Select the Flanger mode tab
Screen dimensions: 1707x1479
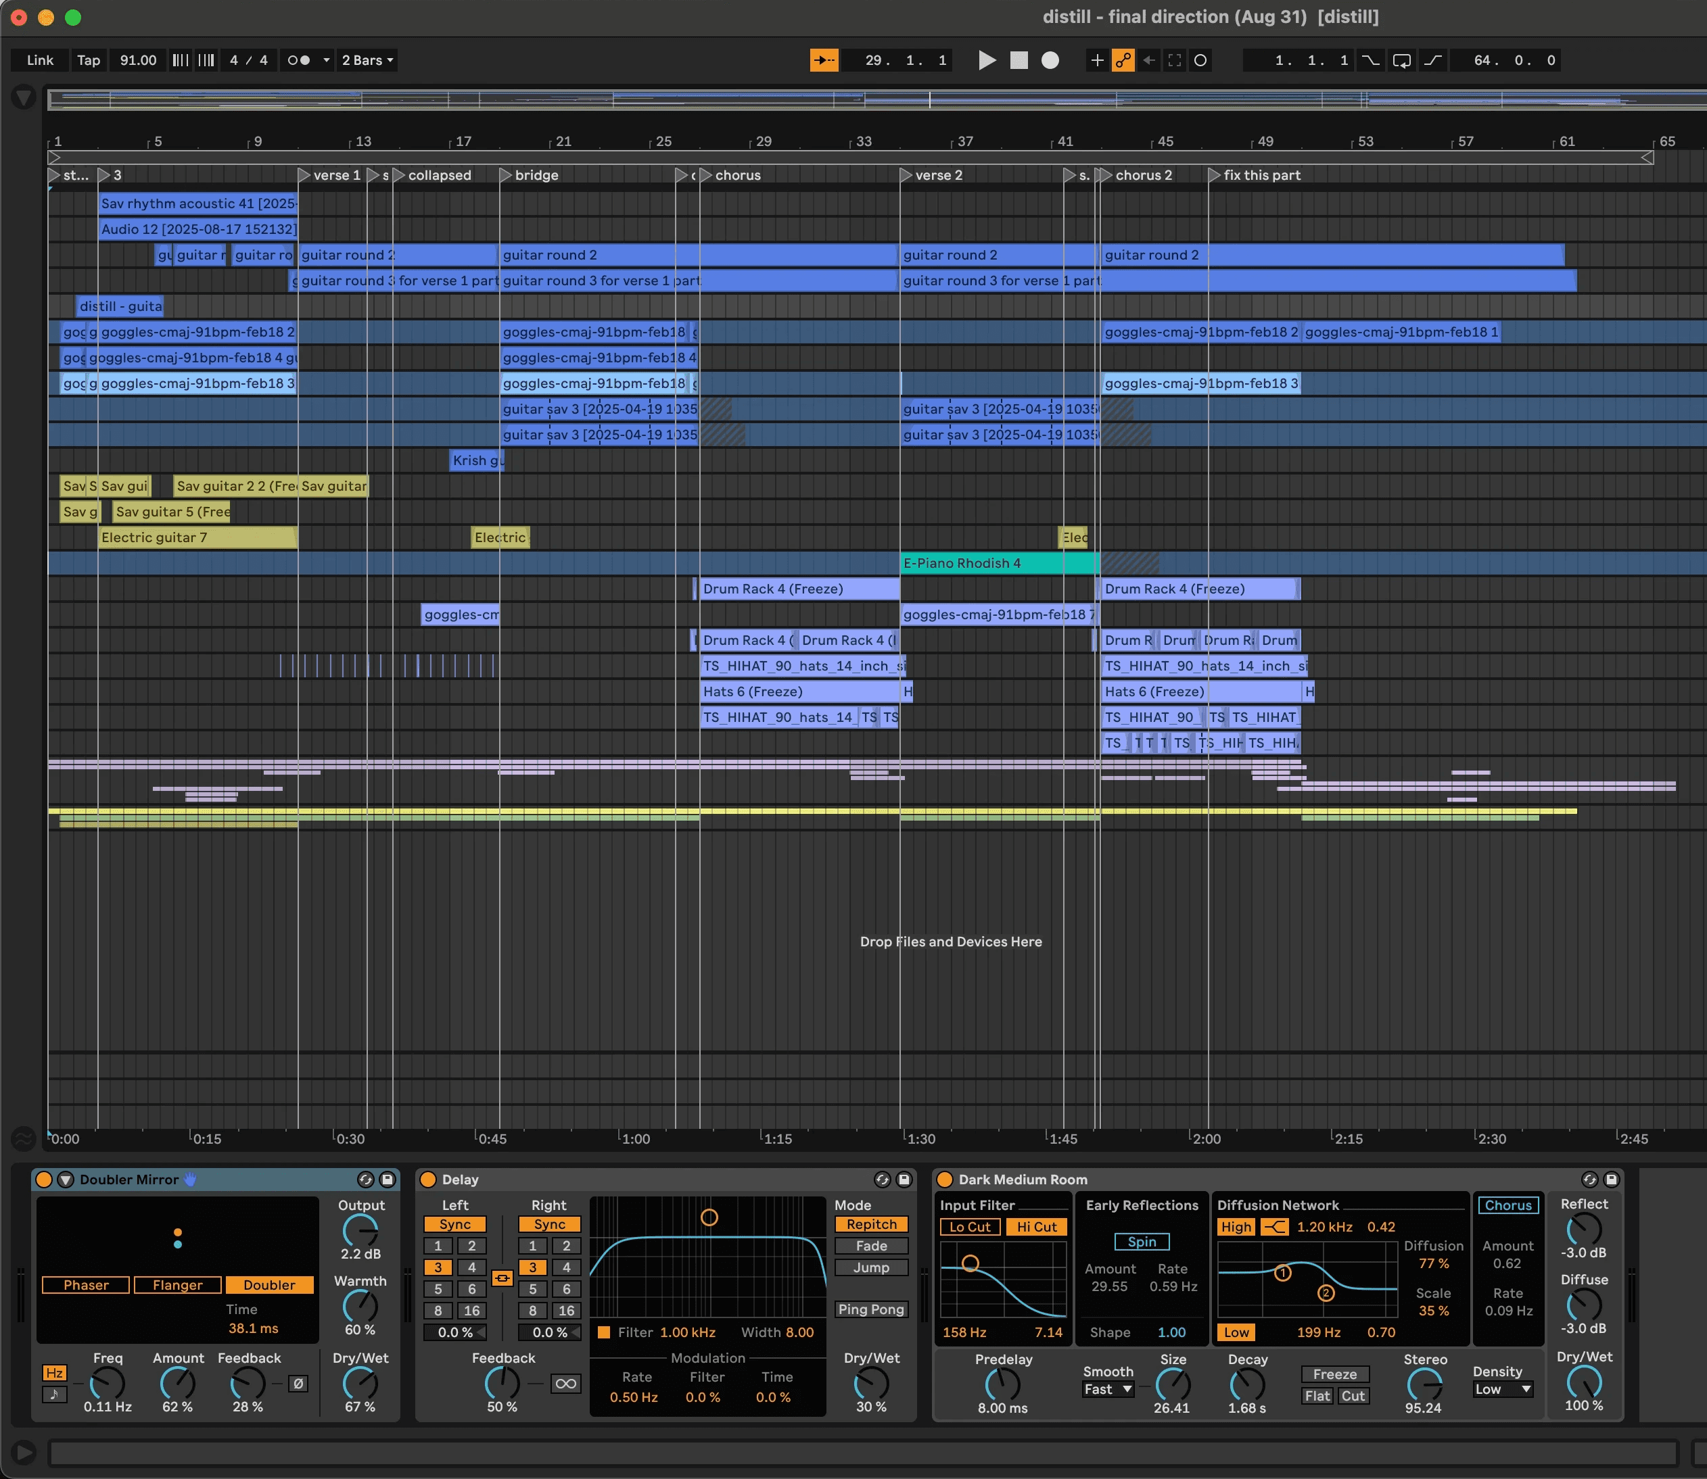tap(177, 1285)
